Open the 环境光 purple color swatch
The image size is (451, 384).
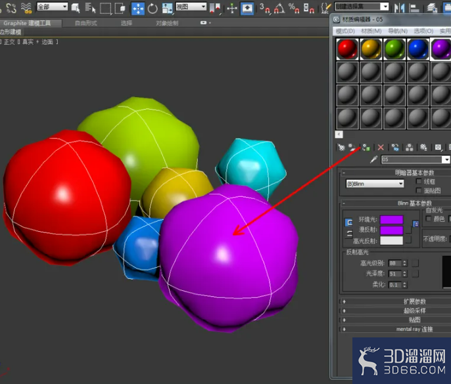[391, 220]
